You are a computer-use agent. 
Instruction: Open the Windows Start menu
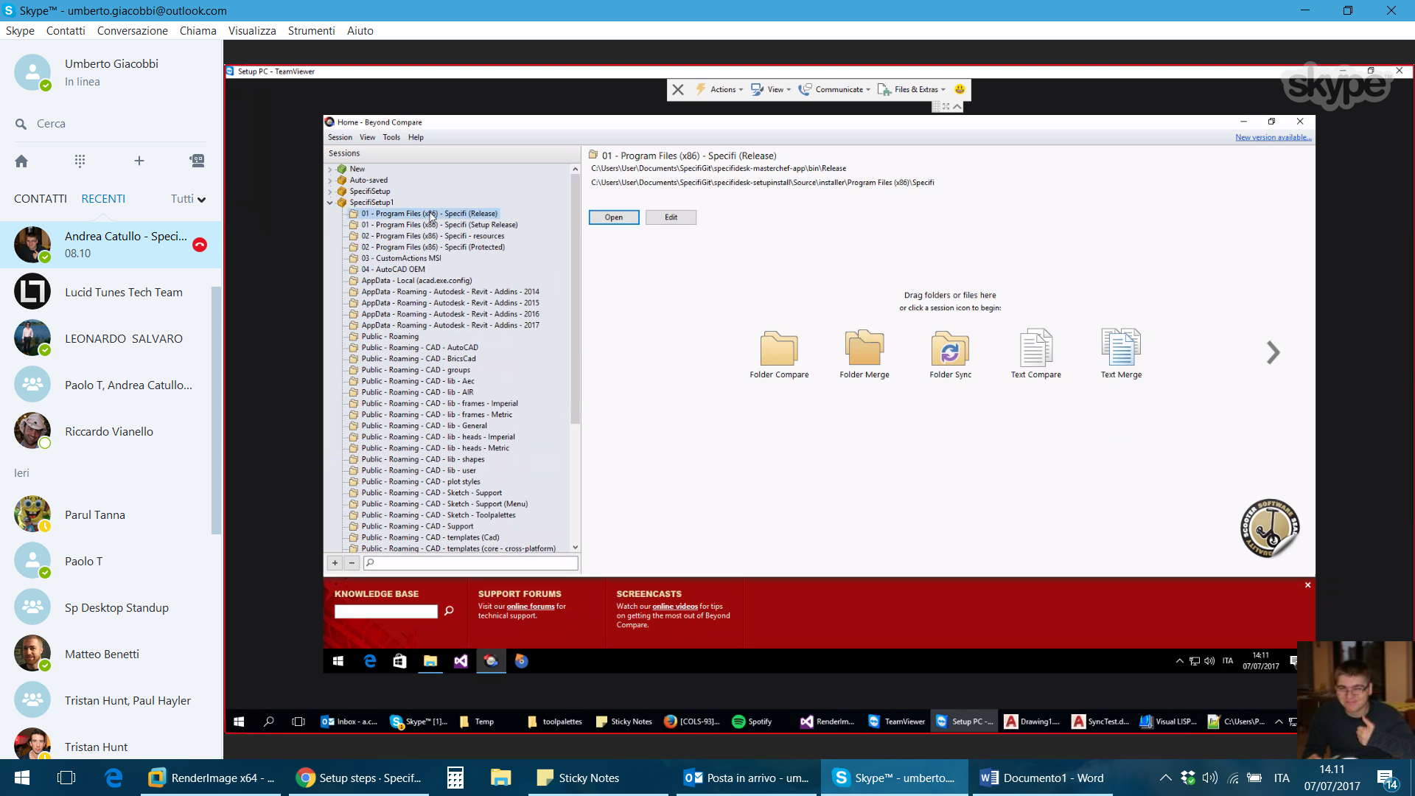[21, 778]
